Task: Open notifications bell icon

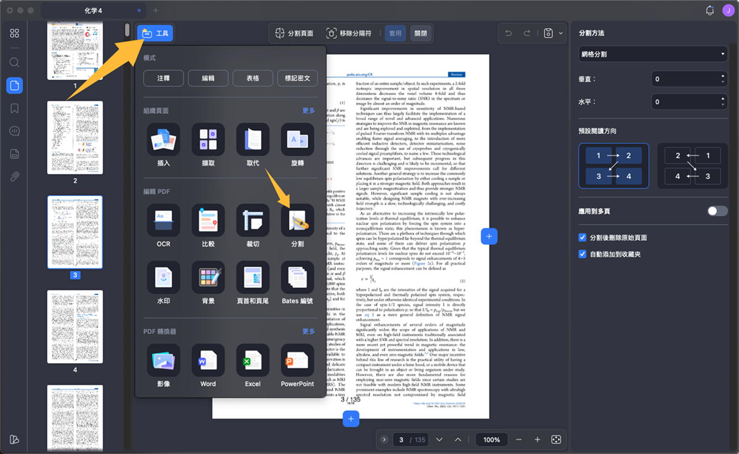Action: (x=709, y=10)
